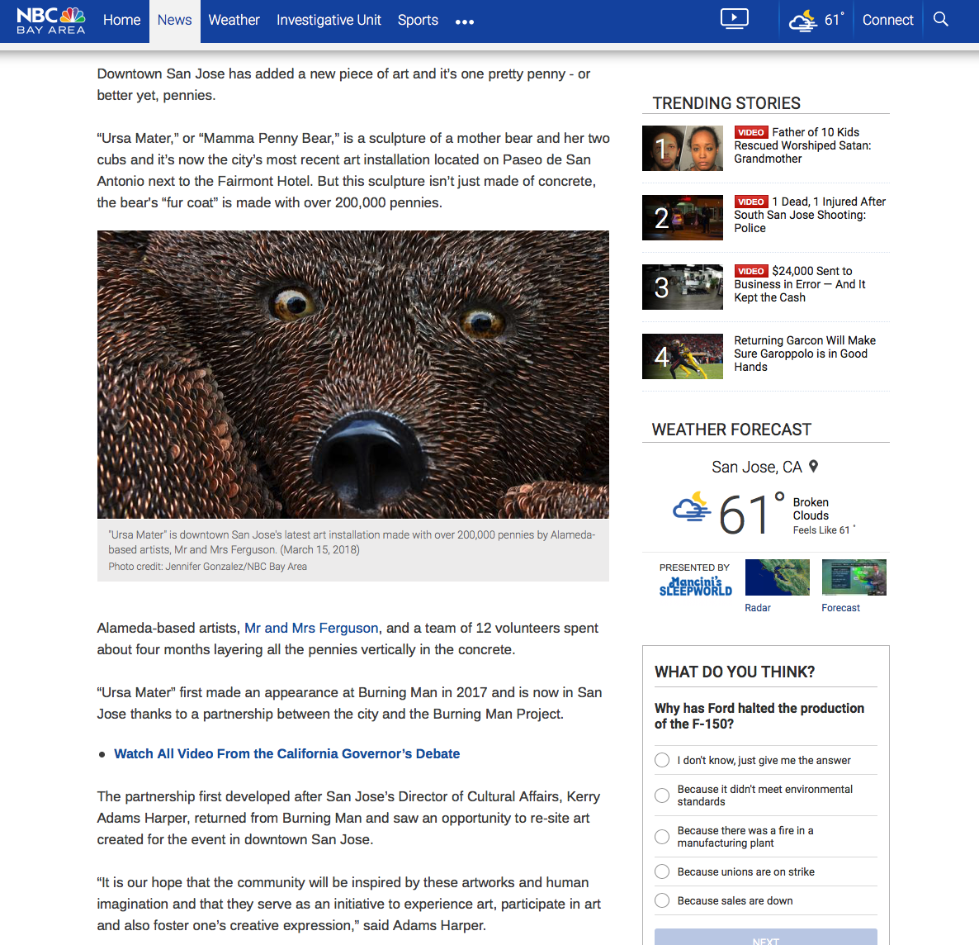Click the 61° temperature in header
This screenshot has width=979, height=945.
click(x=835, y=20)
